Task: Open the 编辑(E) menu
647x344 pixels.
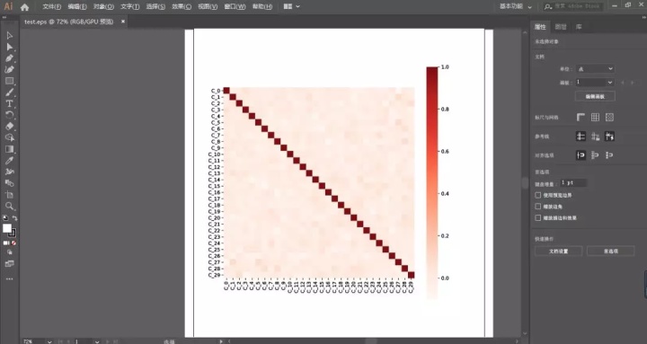Action: (x=77, y=6)
